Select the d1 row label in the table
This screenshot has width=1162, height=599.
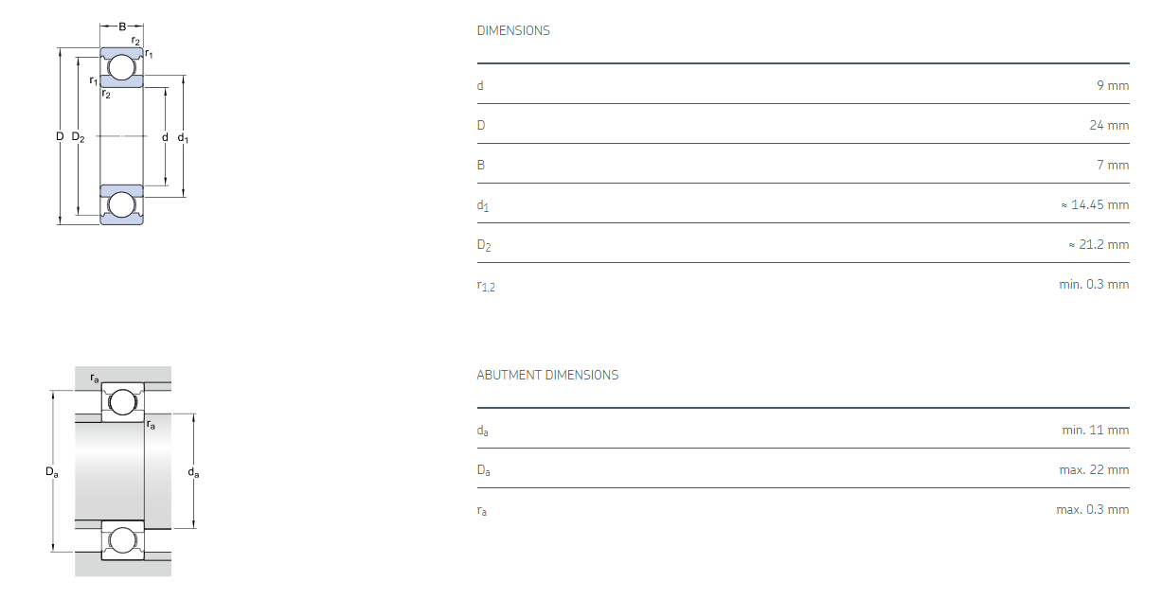coord(483,205)
